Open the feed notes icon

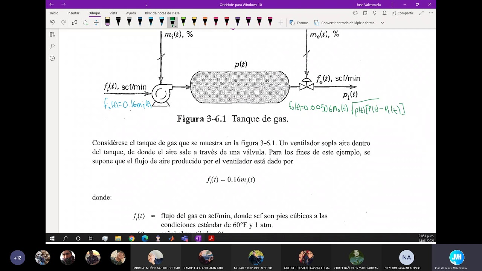365,13
